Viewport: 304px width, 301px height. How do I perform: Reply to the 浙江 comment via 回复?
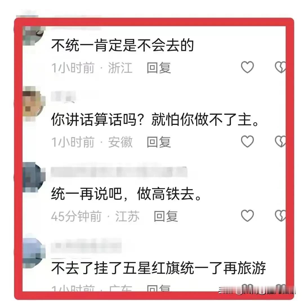point(158,68)
